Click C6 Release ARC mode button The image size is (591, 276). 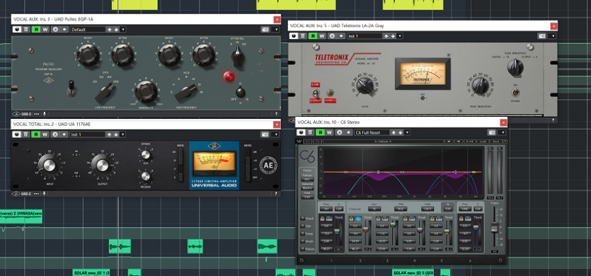(x=307, y=180)
